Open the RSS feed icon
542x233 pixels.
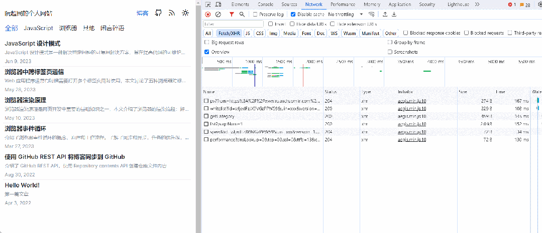pyautogui.click(x=172, y=13)
